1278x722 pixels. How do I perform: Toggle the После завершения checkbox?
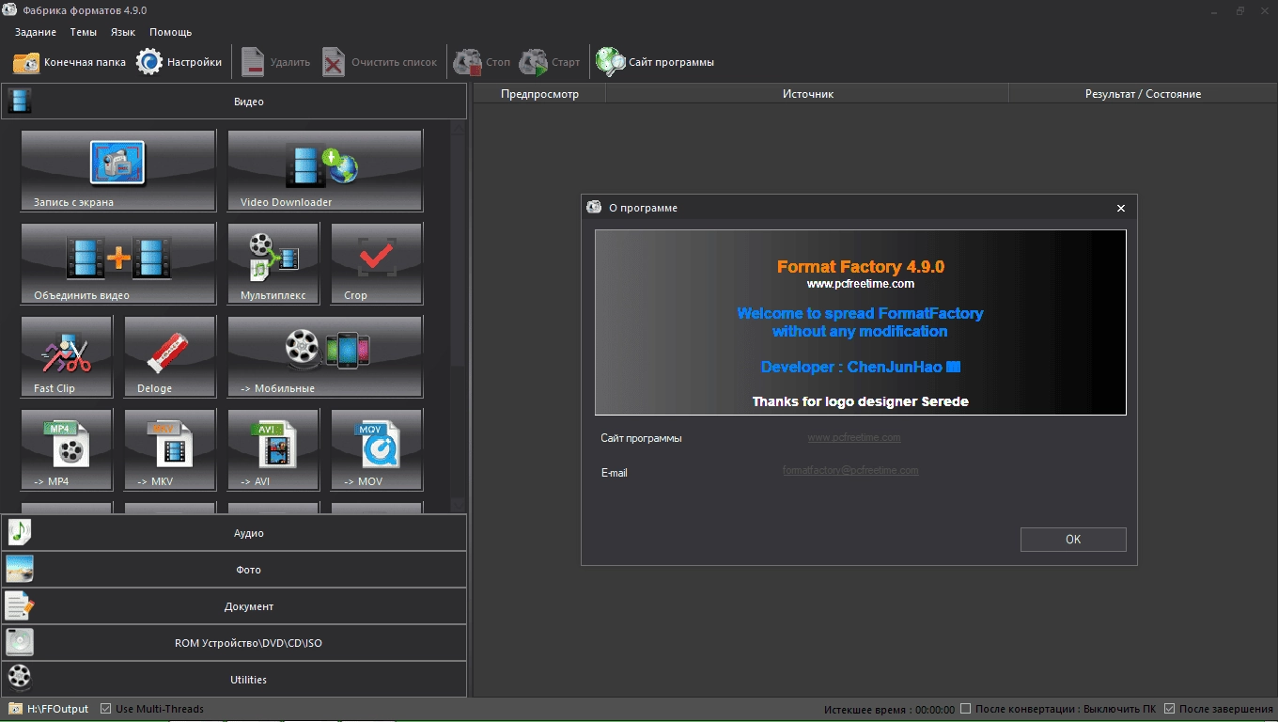pos(1170,709)
